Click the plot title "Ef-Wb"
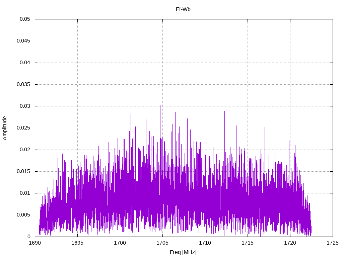 click(183, 9)
